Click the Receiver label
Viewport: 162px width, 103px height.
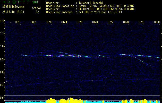coord(52,9)
